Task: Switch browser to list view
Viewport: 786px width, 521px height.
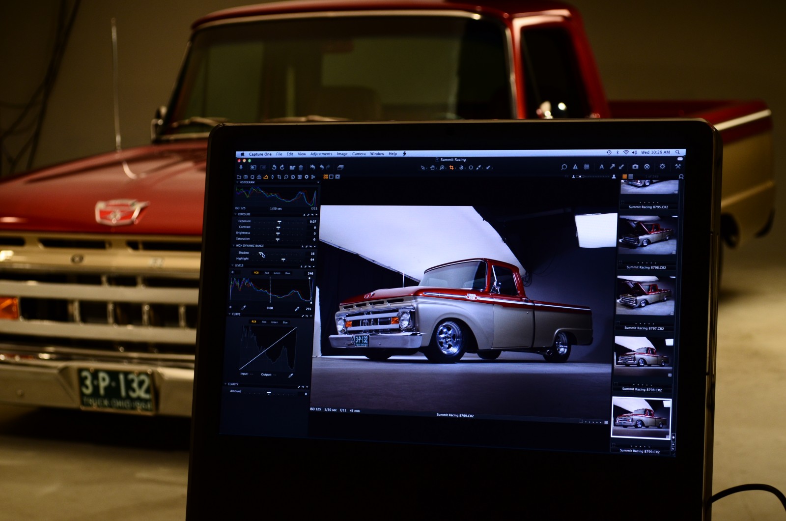Action: pyautogui.click(x=631, y=176)
